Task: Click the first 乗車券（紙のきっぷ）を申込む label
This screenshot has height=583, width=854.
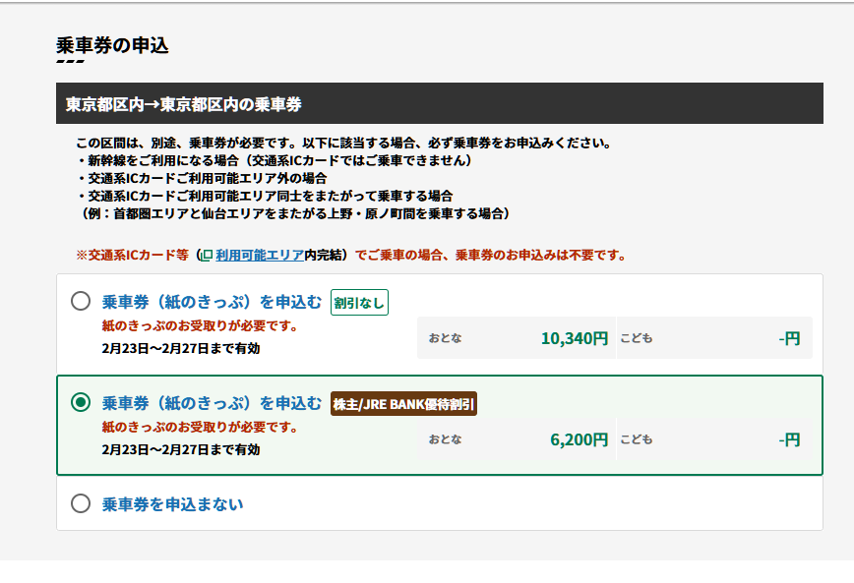Action: coord(212,302)
